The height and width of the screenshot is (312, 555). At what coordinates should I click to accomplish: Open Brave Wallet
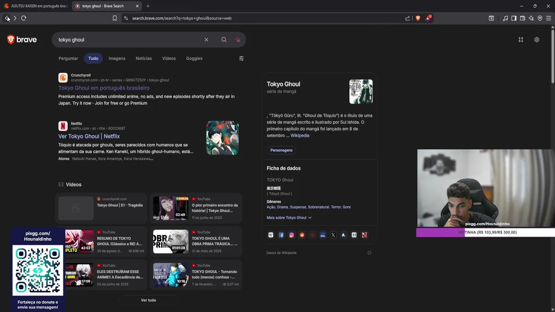click(x=522, y=18)
